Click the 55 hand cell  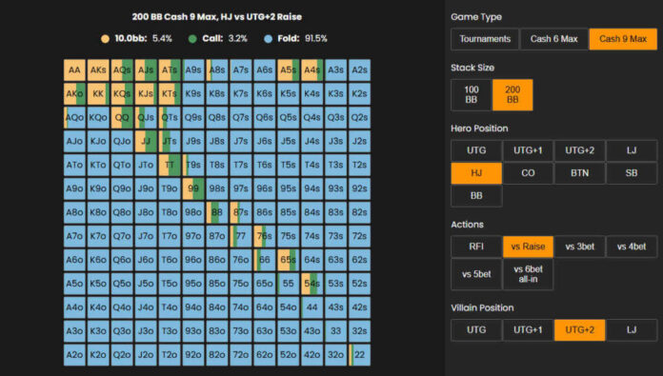[288, 284]
